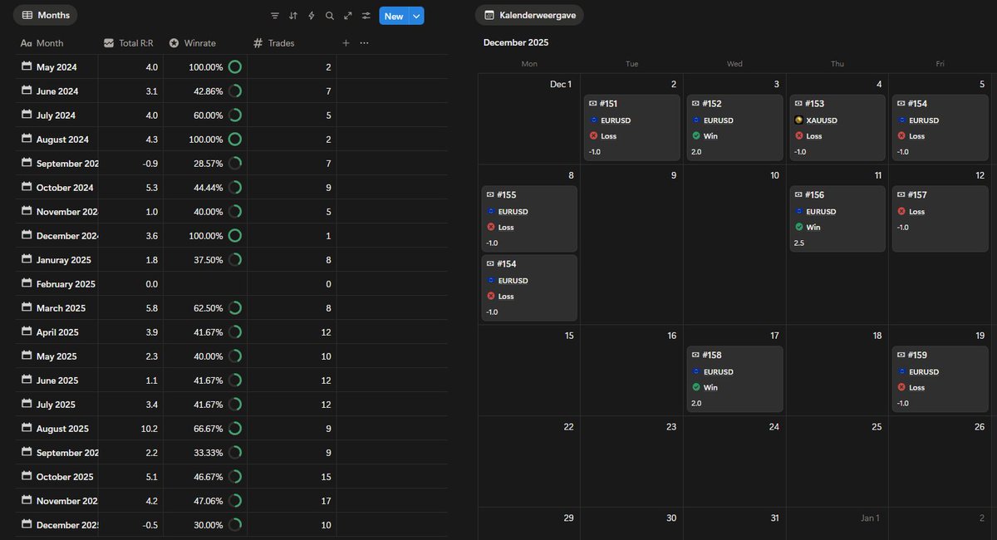Click the December 2025 winrate progress ring
The height and width of the screenshot is (540, 997).
pos(234,525)
